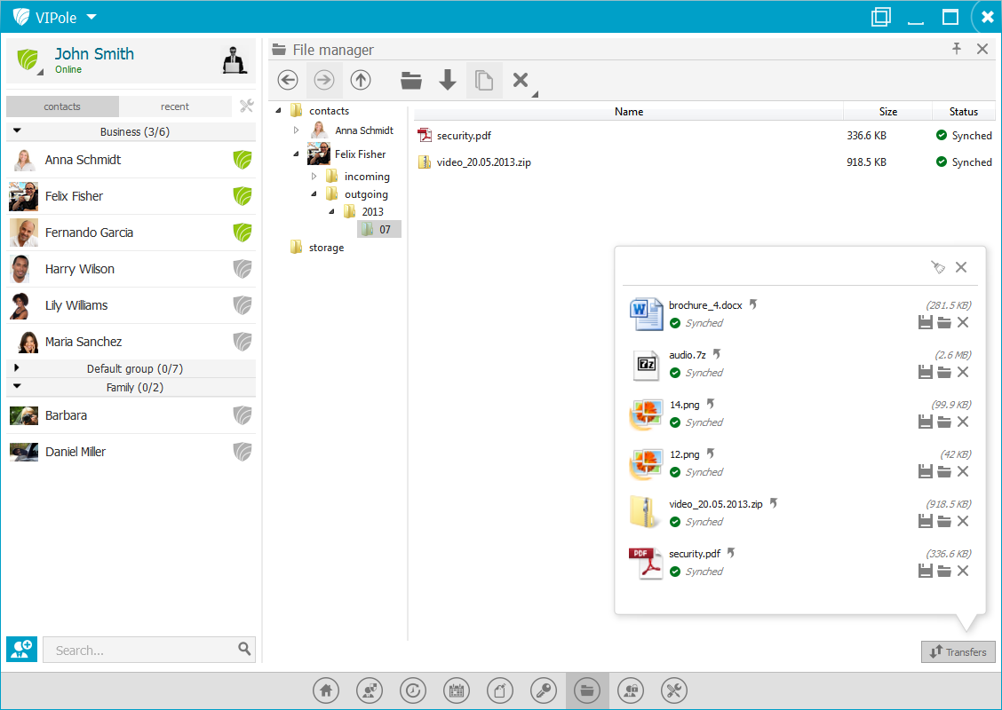Open the history clock icon in bottom bar
Screen dimensions: 1002x710
pyautogui.click(x=413, y=690)
